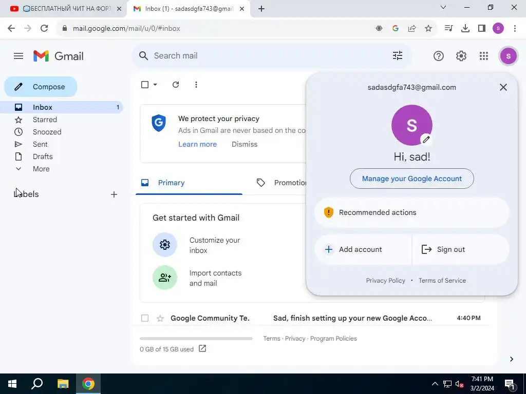Show search options filter icon
The image size is (526, 394).
398,55
